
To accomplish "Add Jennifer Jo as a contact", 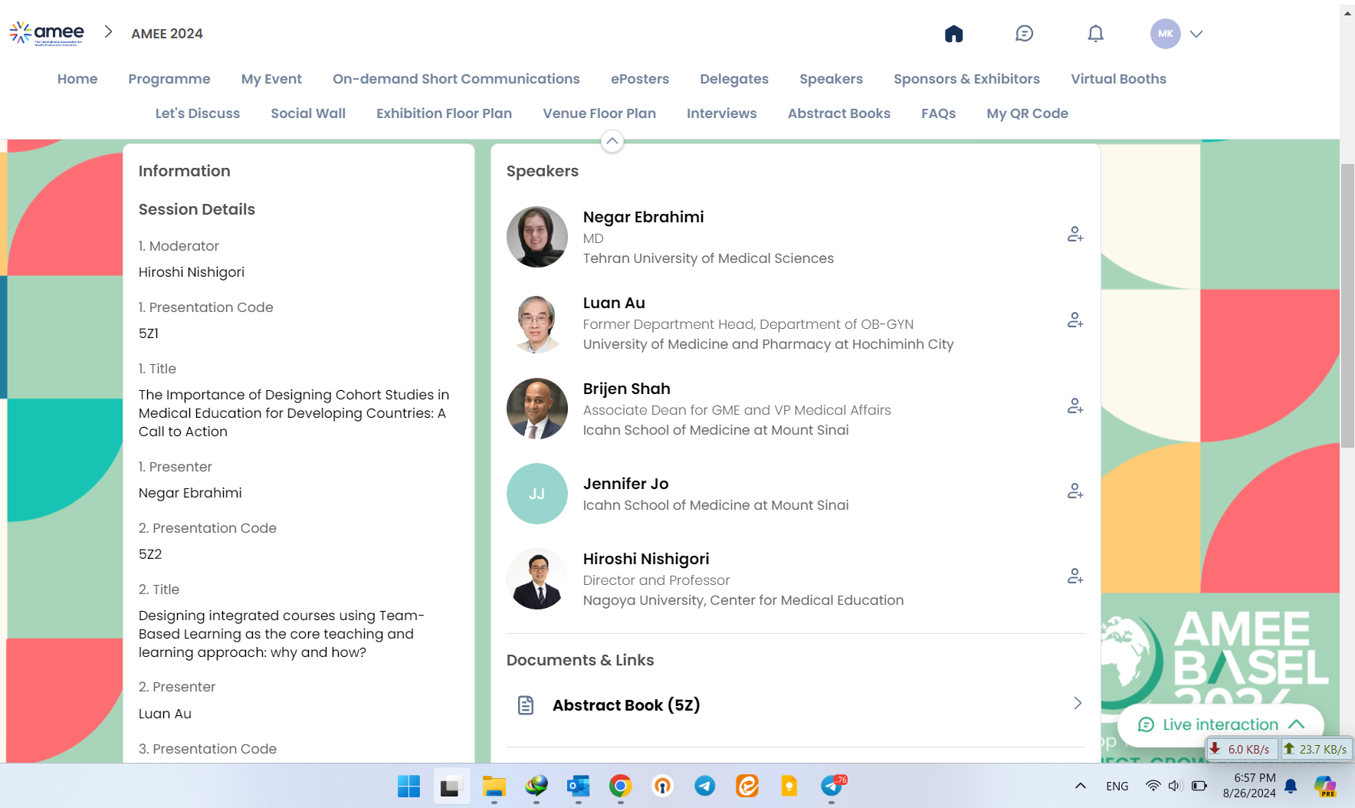I will [1074, 491].
